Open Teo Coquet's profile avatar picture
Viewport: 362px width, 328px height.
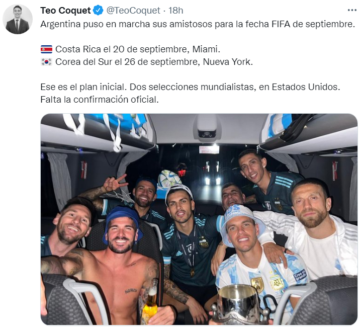click(x=18, y=19)
